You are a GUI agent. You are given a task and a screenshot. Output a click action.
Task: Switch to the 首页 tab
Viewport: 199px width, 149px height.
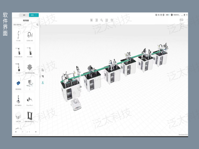(x=24, y=15)
